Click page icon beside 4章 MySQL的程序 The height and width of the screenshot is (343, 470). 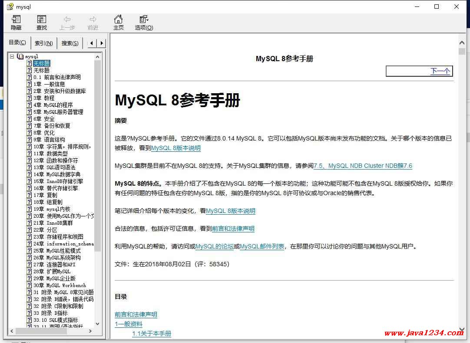(x=29, y=105)
